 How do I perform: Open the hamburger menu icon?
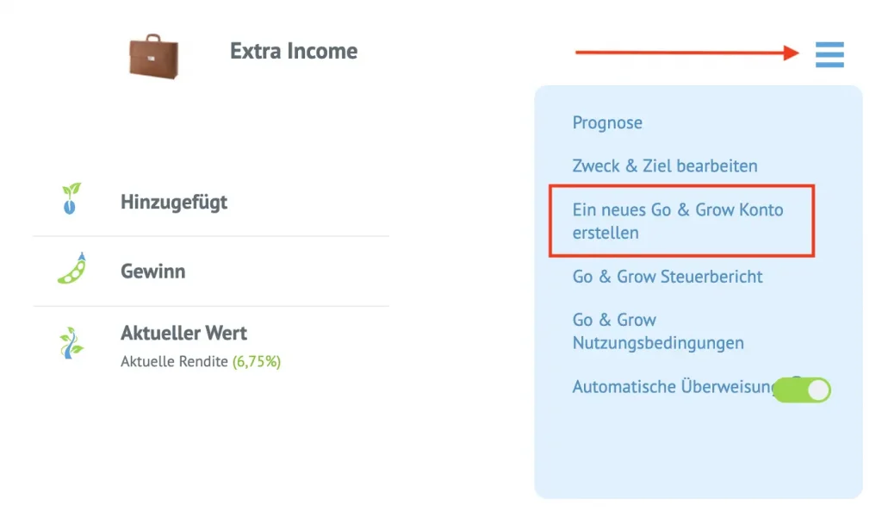(x=829, y=54)
